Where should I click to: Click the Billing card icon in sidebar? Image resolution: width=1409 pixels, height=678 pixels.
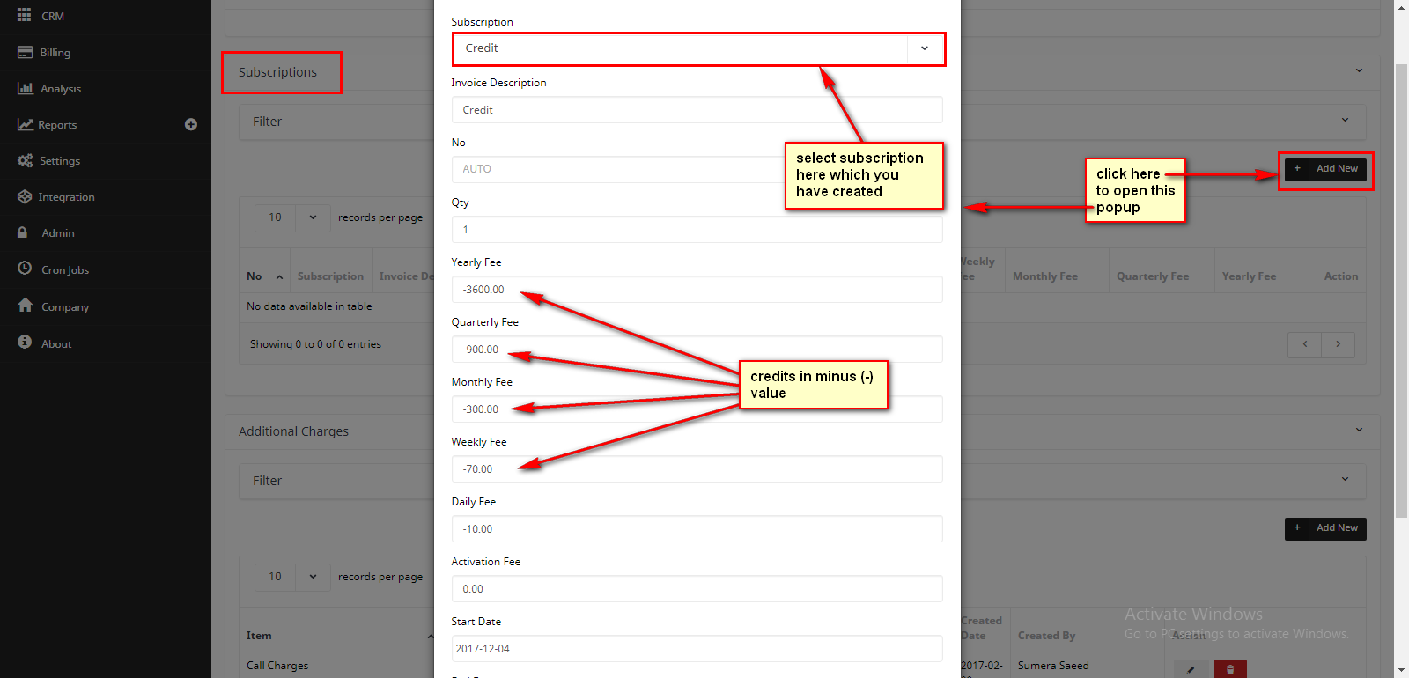[x=25, y=53]
